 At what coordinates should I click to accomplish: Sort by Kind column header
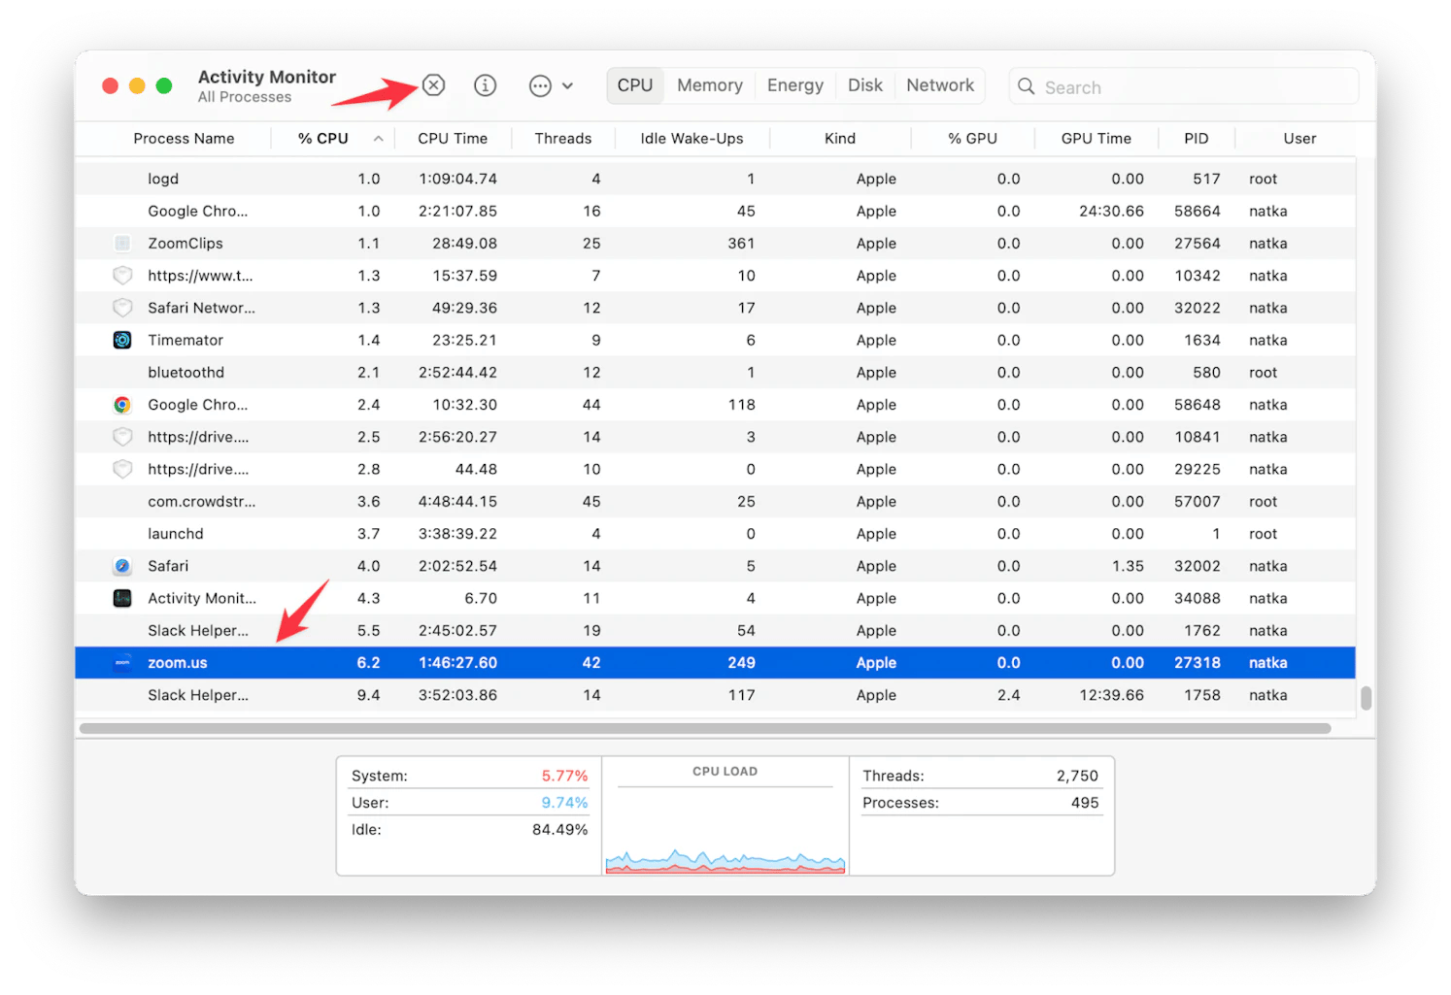[840, 139]
